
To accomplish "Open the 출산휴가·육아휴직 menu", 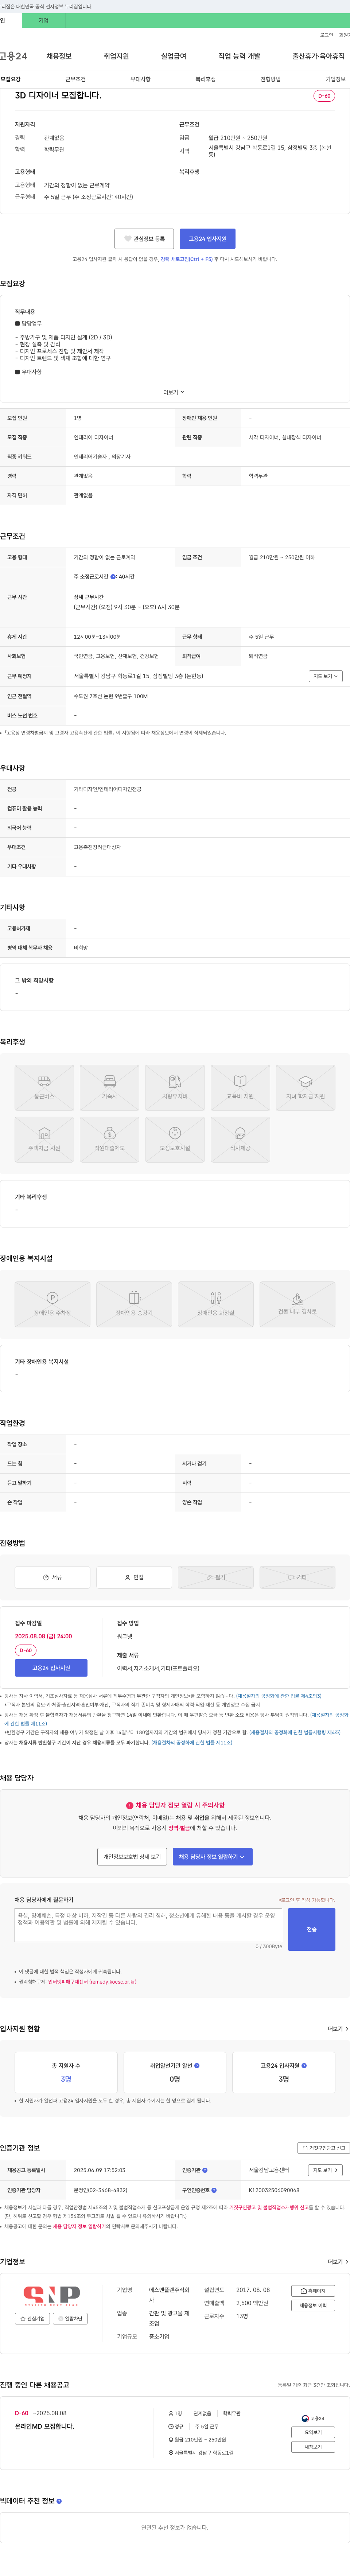I will (x=318, y=56).
